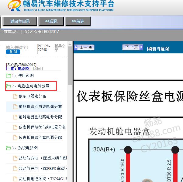Collapse the 2、电器盒与电源分配 folder icon
The image size is (183, 182).
(x=9, y=86)
